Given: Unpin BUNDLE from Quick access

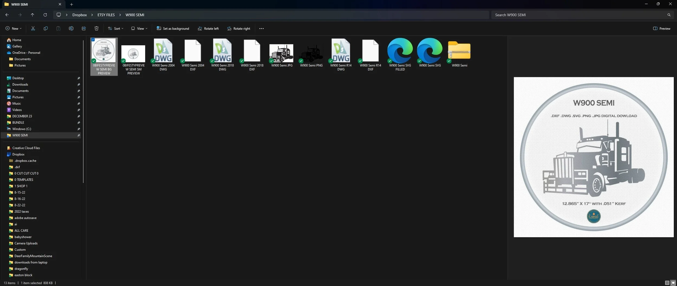Looking at the screenshot, I should click(79, 123).
